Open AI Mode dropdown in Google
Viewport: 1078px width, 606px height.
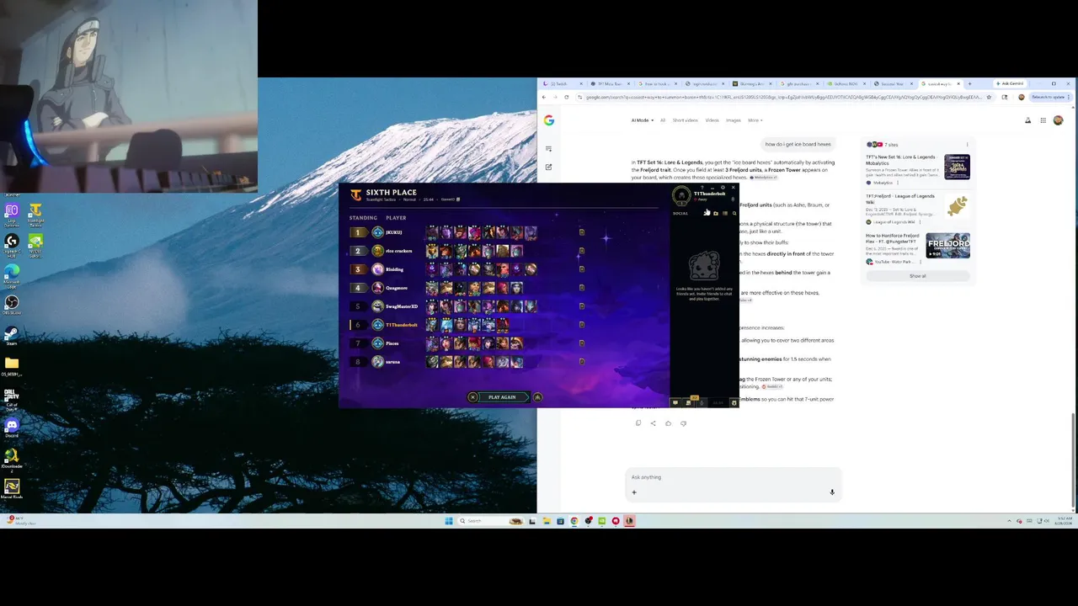[x=643, y=120]
